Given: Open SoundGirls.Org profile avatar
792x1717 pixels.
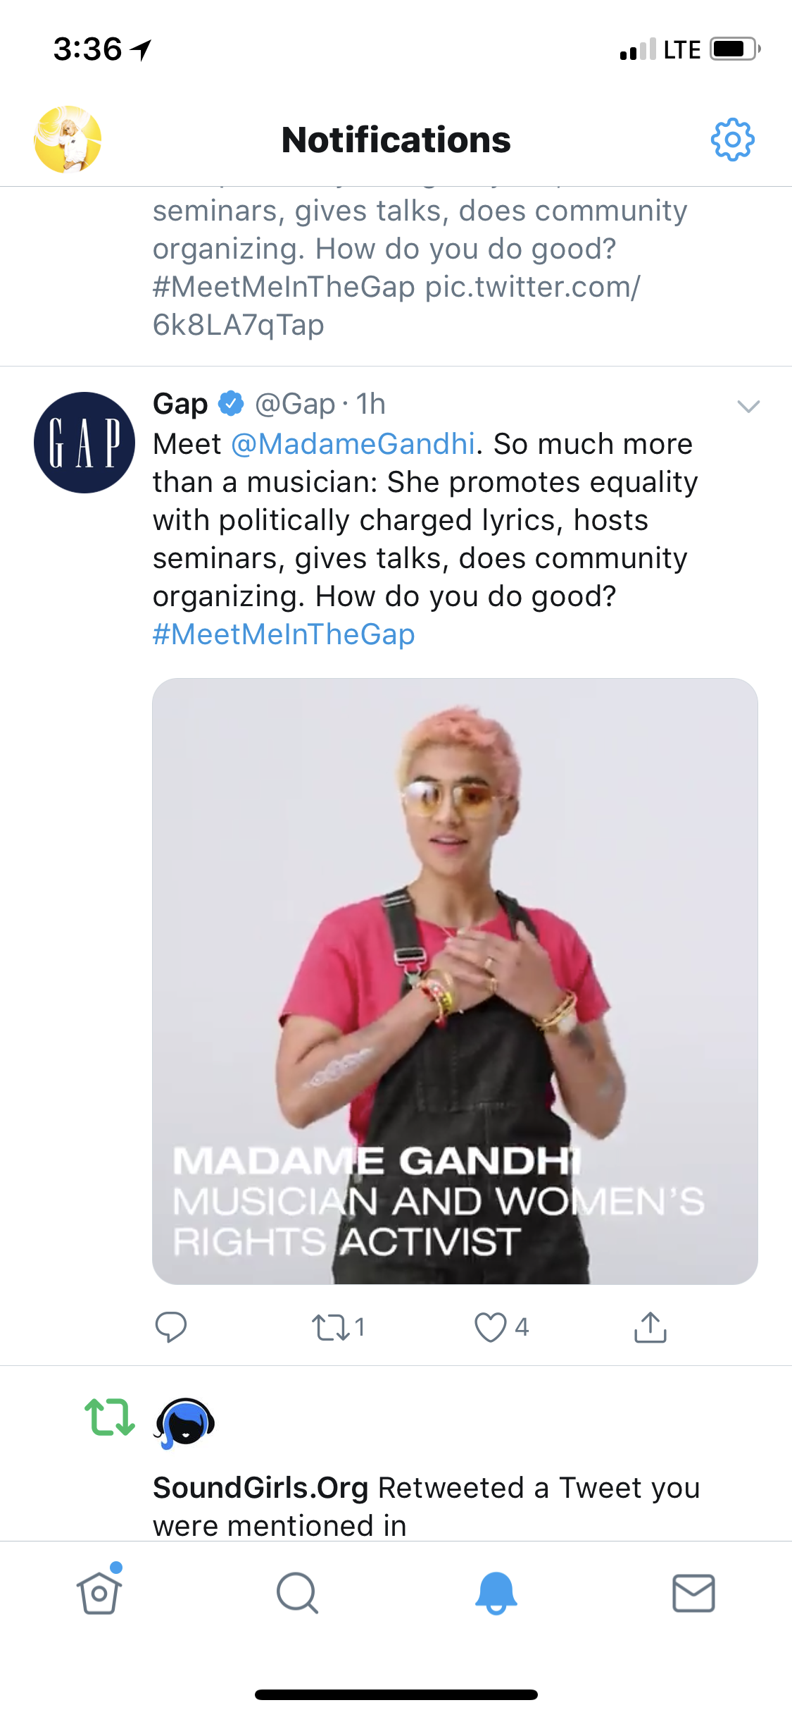Looking at the screenshot, I should click(x=185, y=1423).
